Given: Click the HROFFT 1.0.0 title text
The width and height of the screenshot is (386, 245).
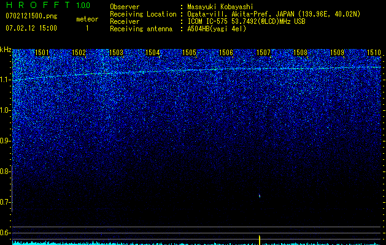Looking at the screenshot, I should (x=48, y=5).
